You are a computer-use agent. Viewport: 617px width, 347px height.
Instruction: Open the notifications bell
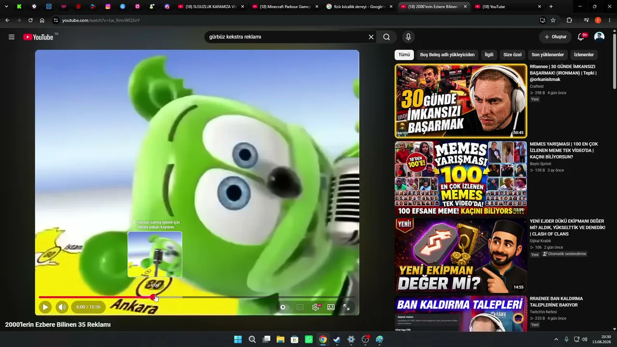point(581,37)
